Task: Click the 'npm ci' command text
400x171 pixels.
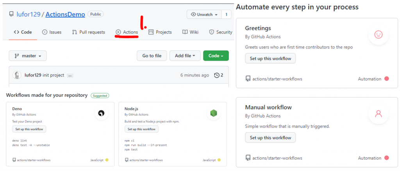Action: click(x=129, y=141)
